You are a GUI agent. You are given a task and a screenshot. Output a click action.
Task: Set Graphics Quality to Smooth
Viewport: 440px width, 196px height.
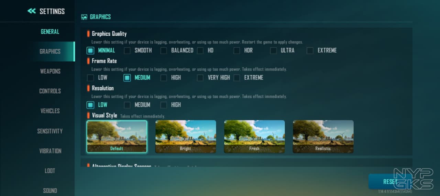(x=127, y=51)
